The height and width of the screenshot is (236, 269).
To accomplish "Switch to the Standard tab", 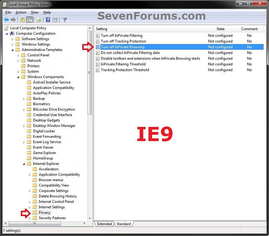I will point(123,224).
